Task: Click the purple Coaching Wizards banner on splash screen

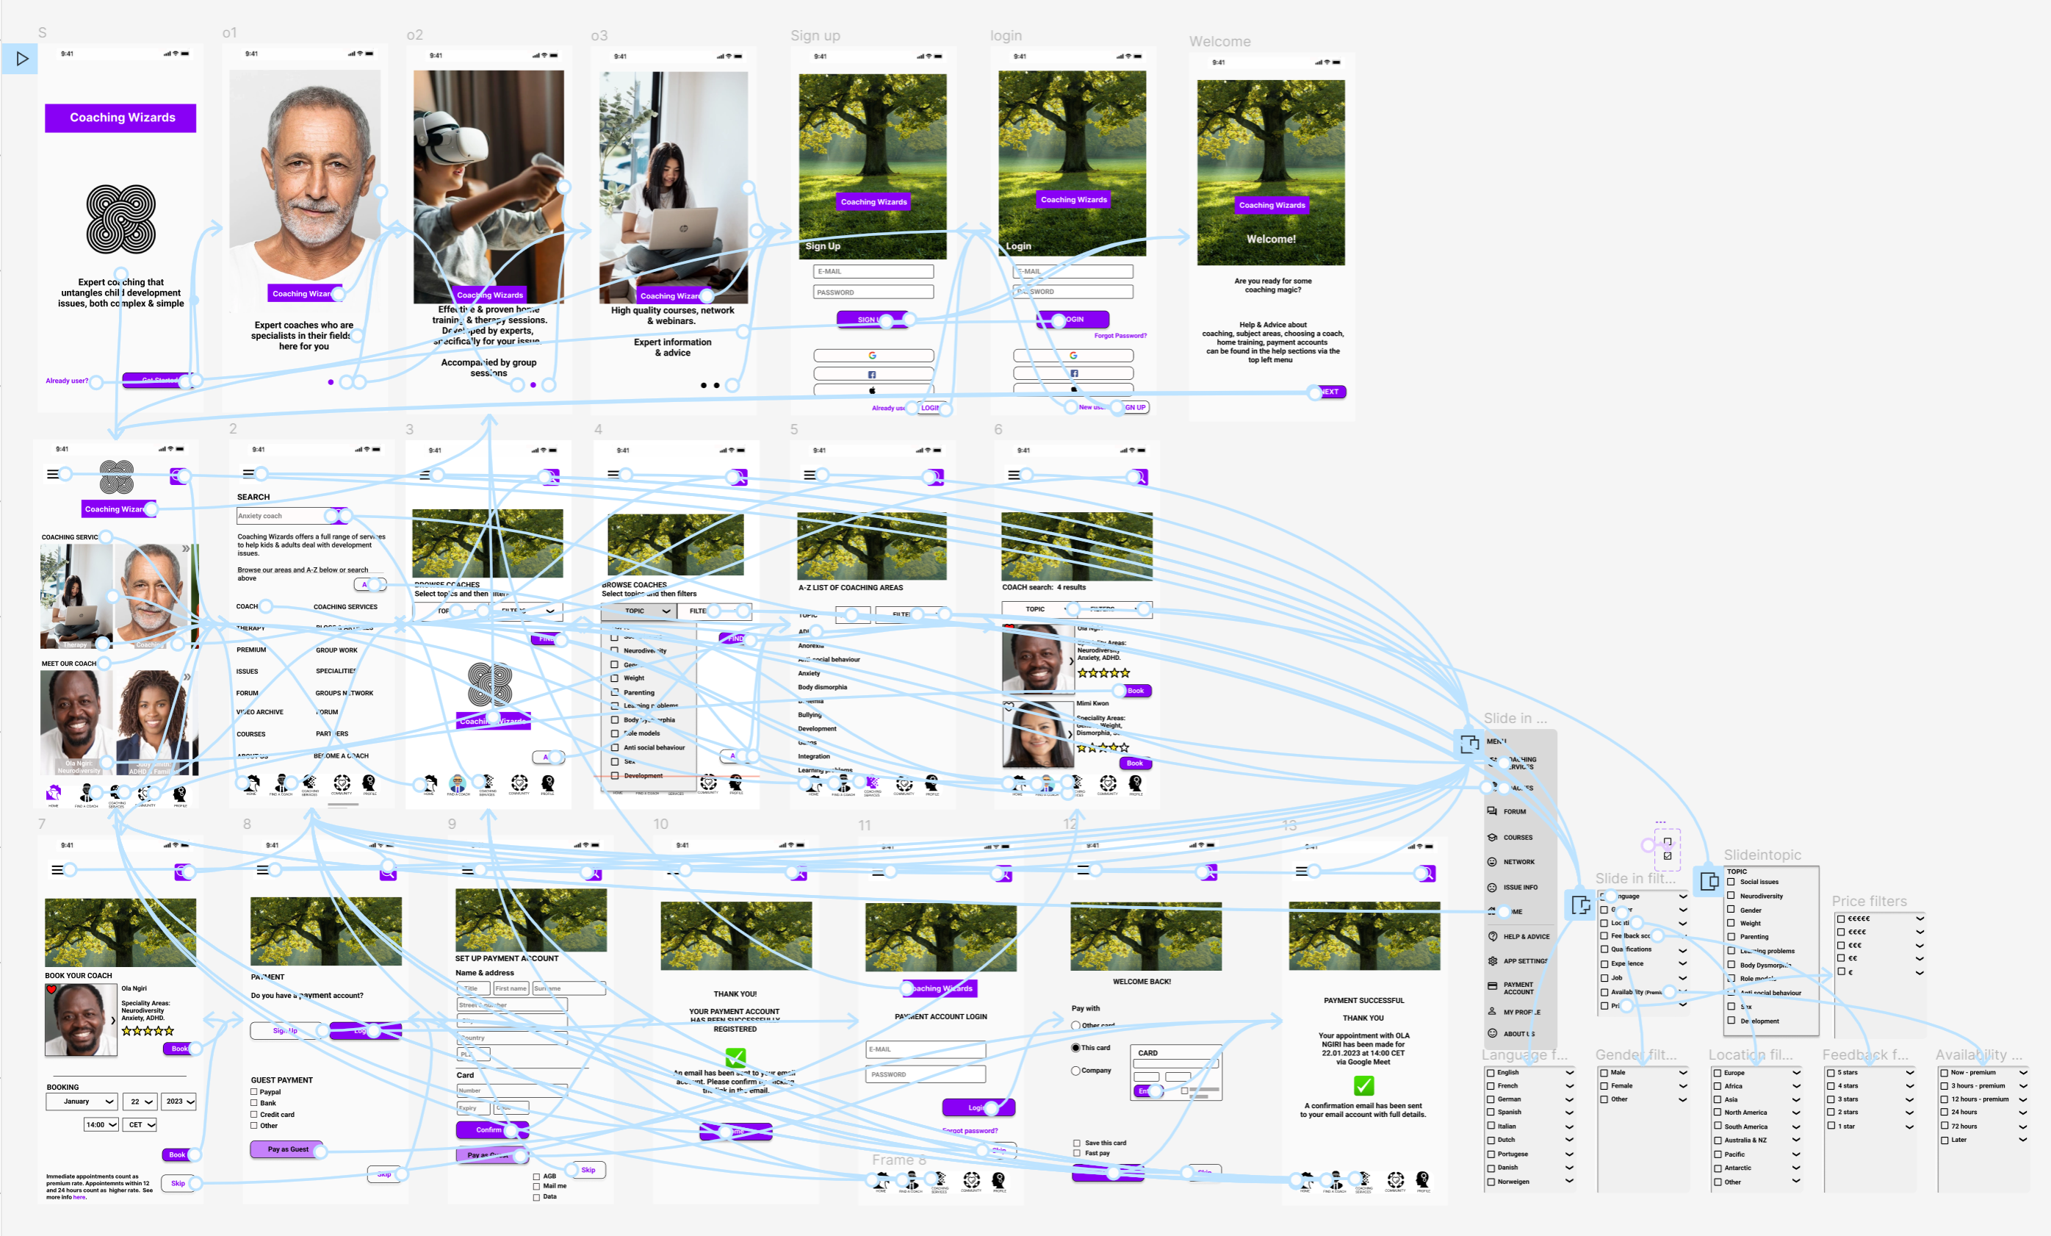Action: point(120,118)
